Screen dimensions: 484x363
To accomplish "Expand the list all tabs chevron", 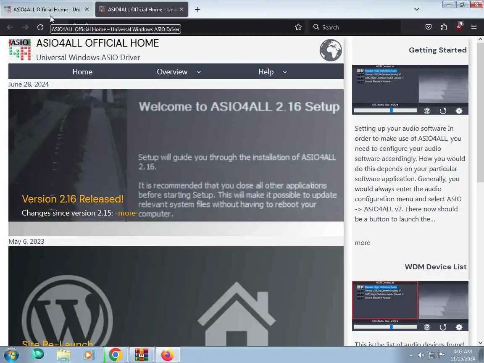I will [417, 9].
